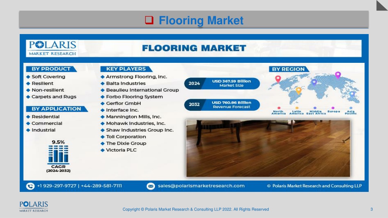
Task: Click 'Mohawk Industries, Inc.' in key players
Action: tap(136, 123)
